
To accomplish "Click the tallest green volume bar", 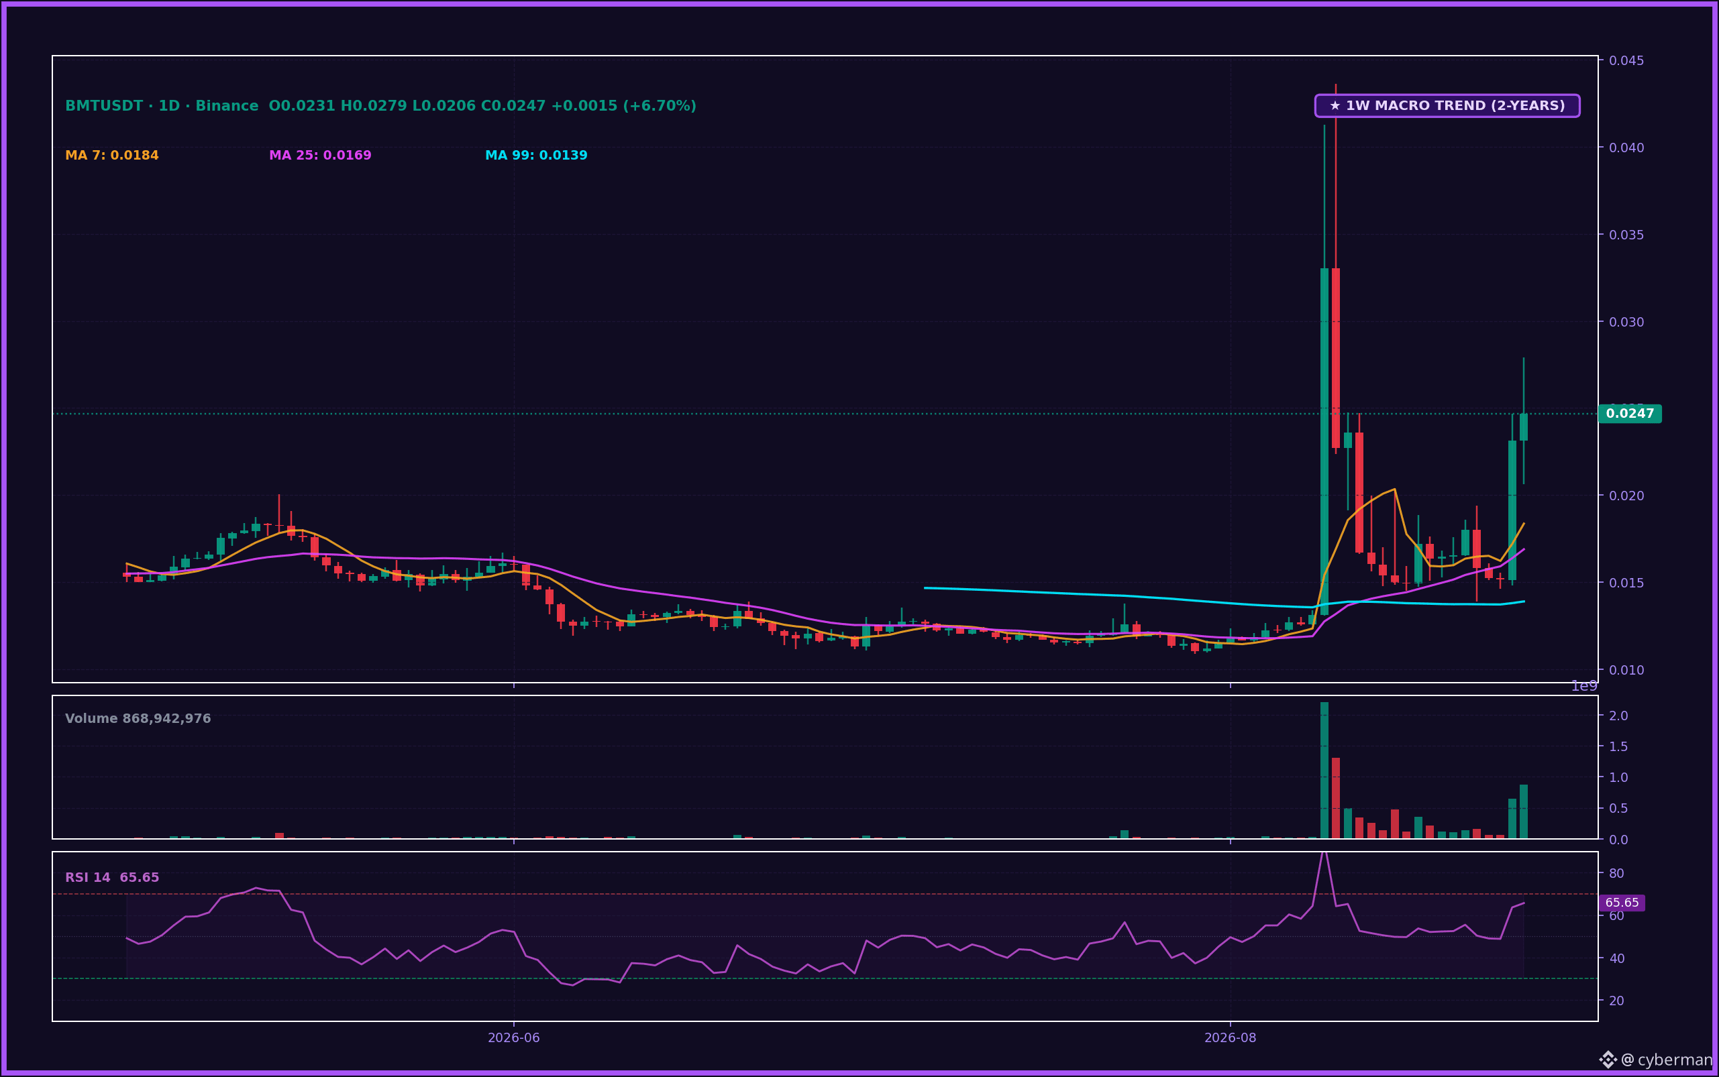I will (1324, 771).
